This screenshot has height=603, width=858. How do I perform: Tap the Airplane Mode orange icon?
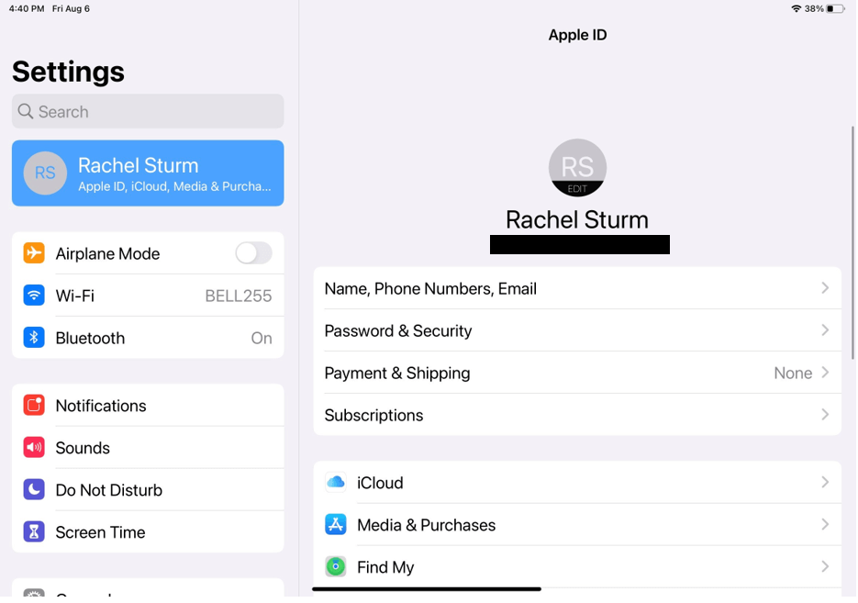(34, 253)
